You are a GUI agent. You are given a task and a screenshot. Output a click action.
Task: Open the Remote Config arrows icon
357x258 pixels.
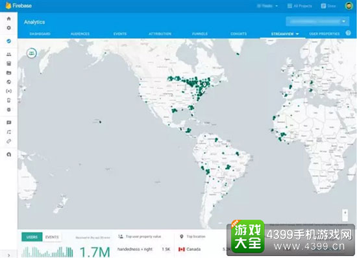8,132
